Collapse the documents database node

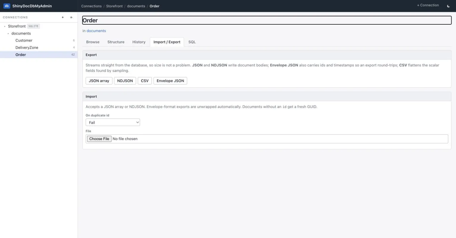coord(8,34)
